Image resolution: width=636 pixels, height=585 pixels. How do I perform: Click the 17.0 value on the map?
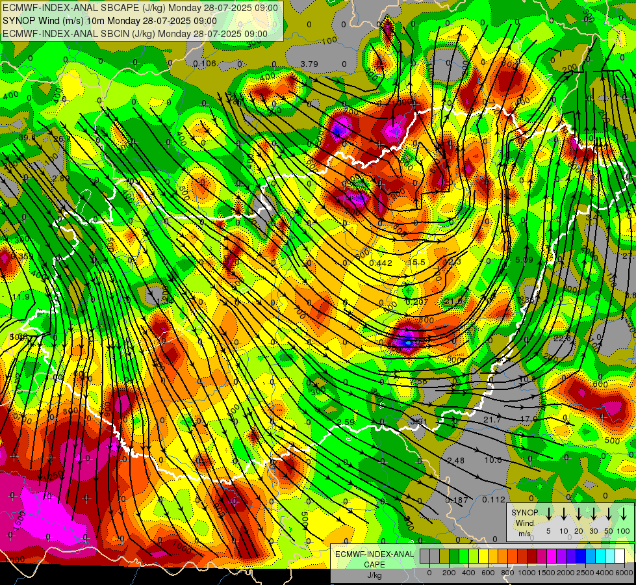529,419
